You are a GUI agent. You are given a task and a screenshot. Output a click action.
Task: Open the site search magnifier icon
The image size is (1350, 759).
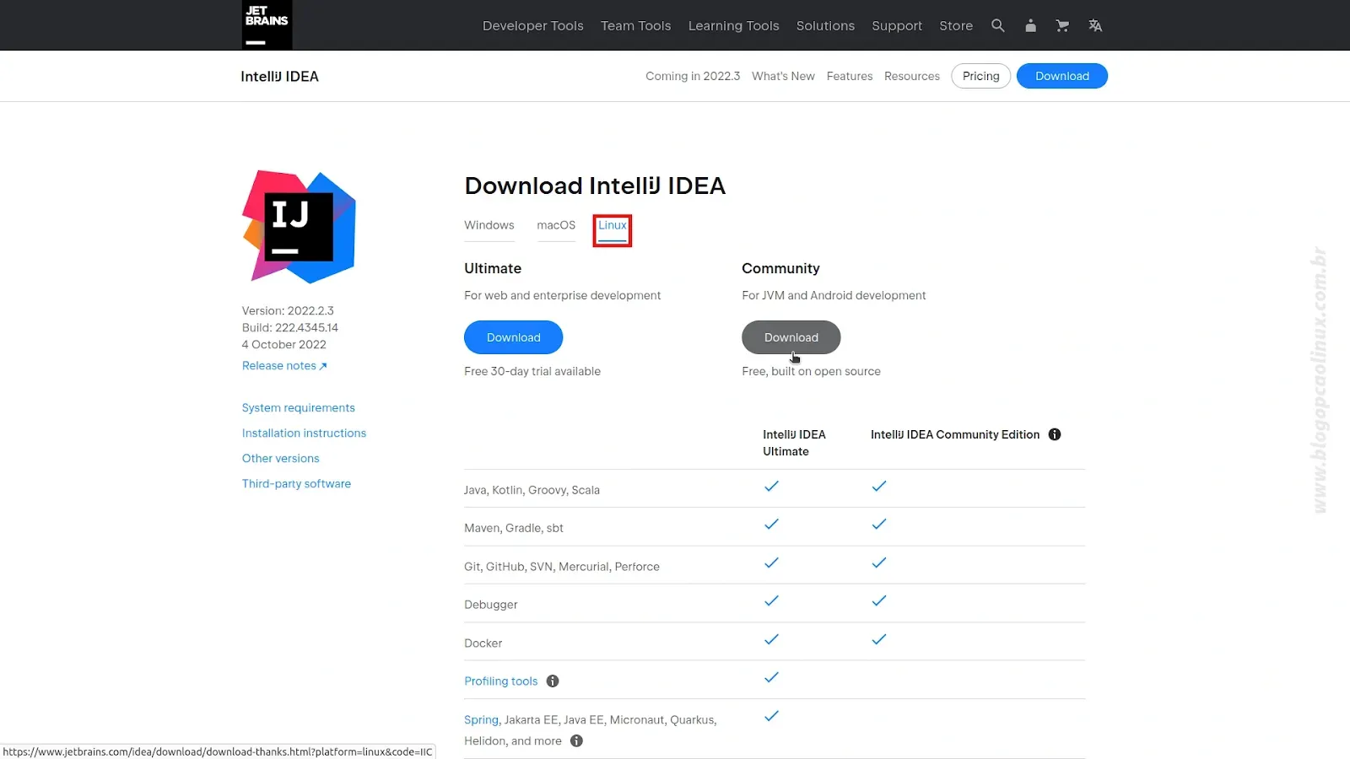click(x=998, y=25)
